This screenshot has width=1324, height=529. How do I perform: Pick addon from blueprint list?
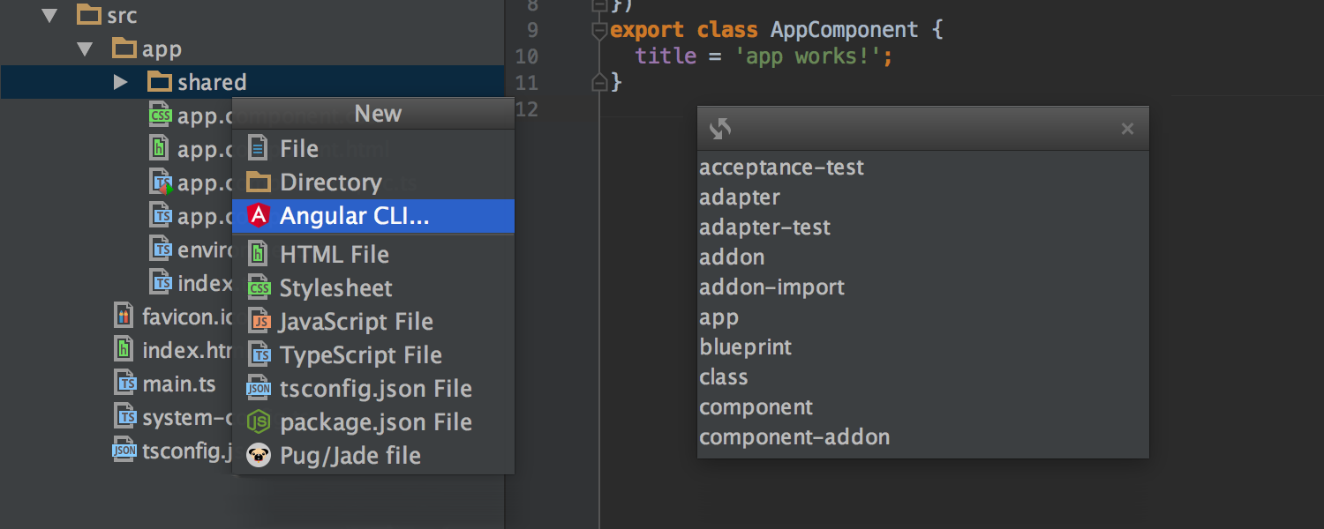923,257
